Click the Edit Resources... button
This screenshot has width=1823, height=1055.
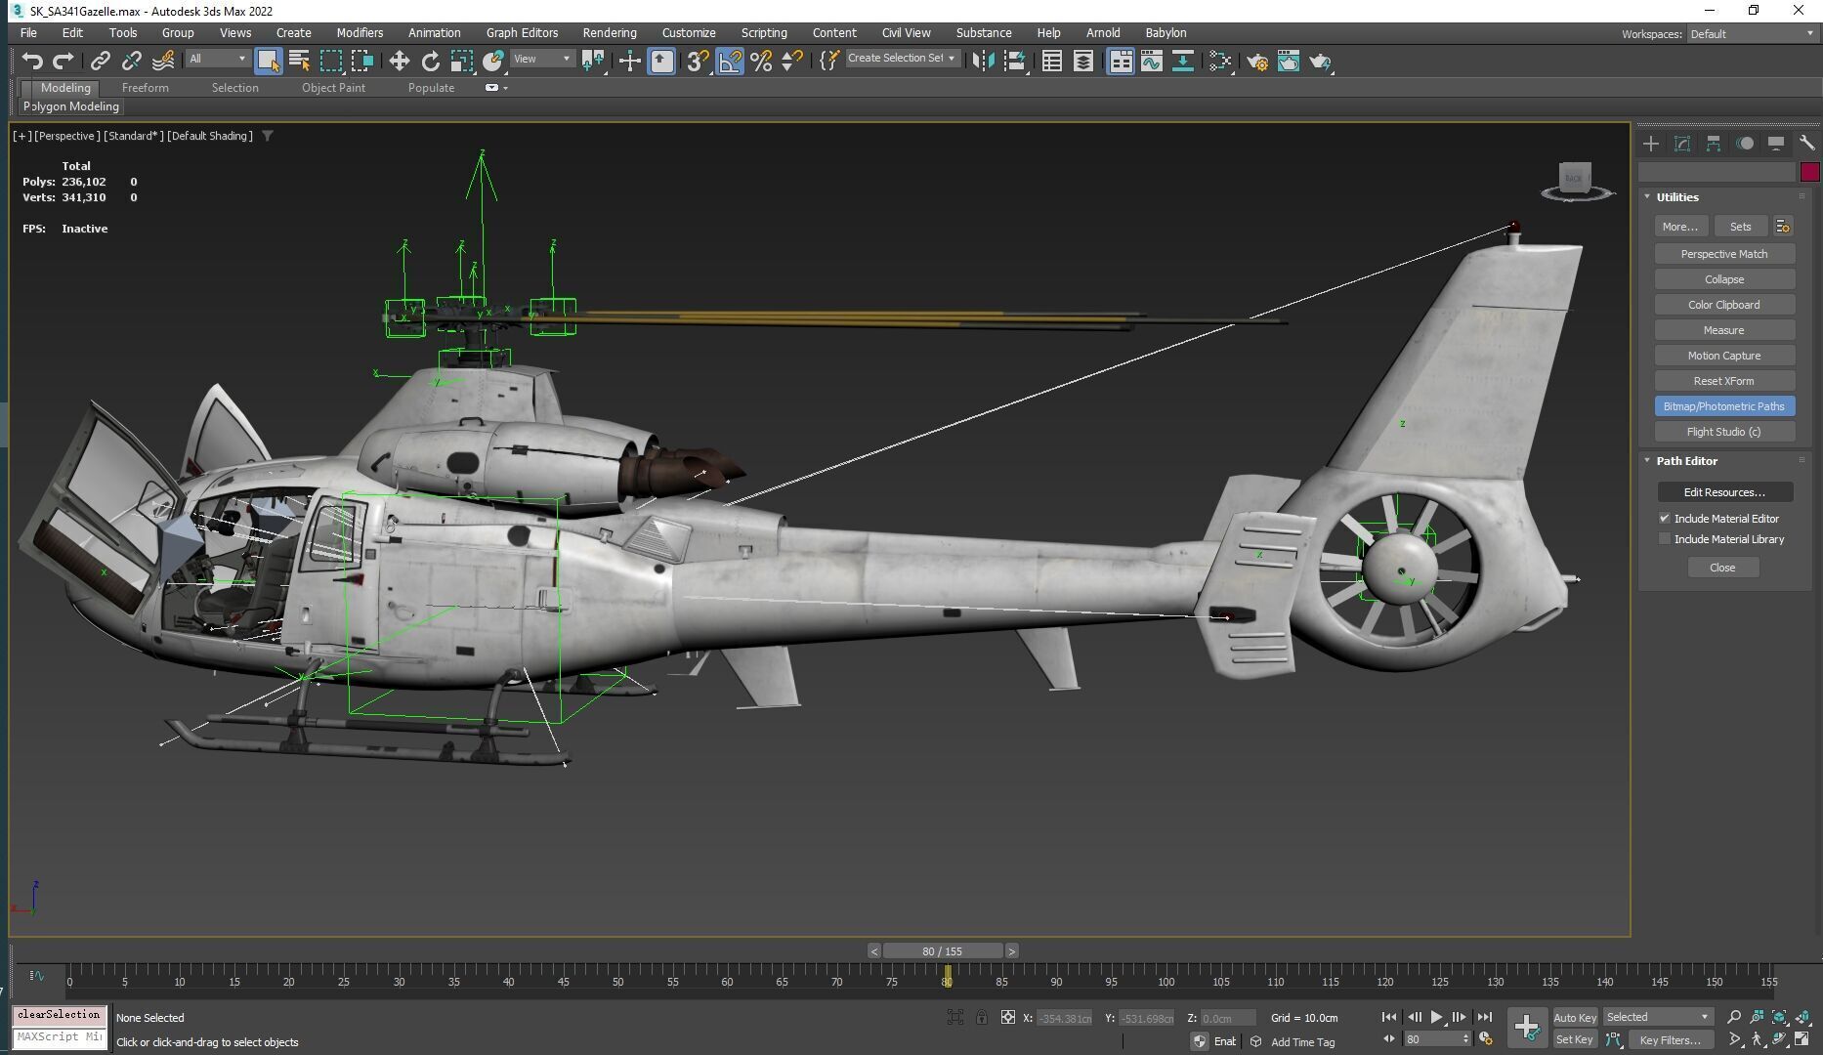pos(1724,492)
